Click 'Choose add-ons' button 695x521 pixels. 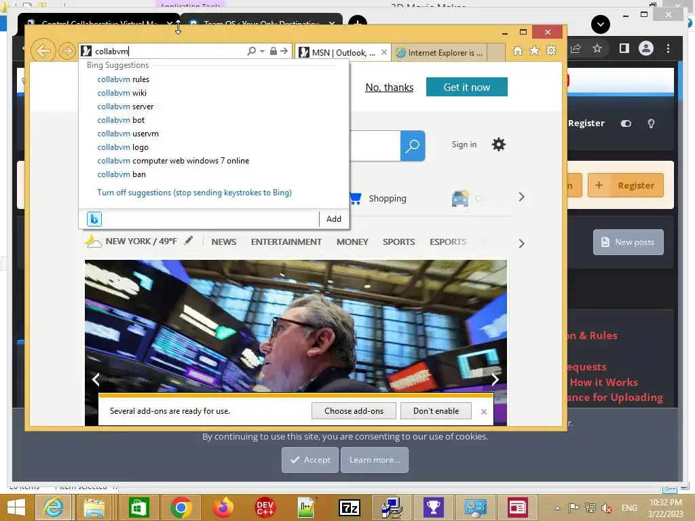pos(354,411)
